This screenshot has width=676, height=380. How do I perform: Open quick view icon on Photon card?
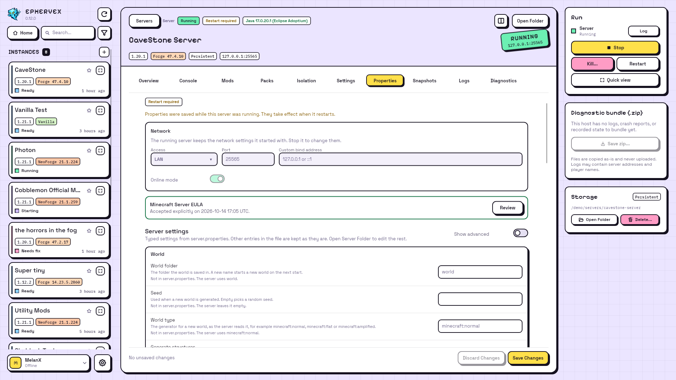(x=100, y=151)
